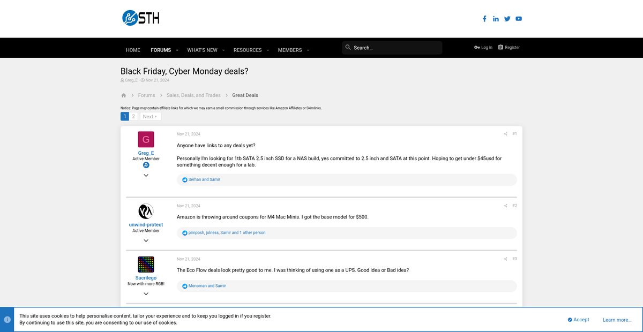Click thread date Nov 21, 2024 under title
The height and width of the screenshot is (332, 643).
(157, 80)
